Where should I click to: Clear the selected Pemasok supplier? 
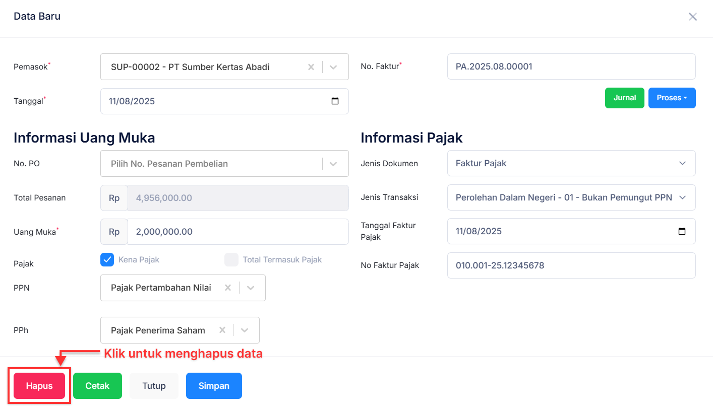coord(311,66)
